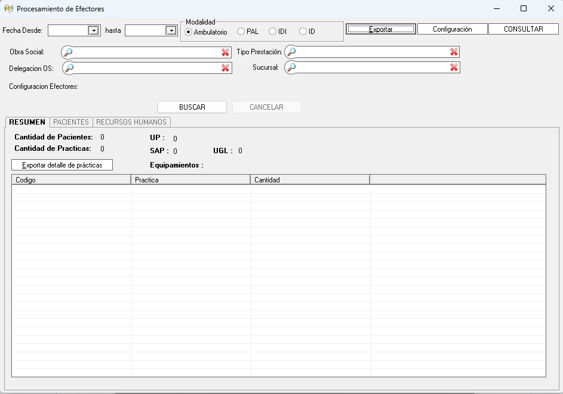Open the Fecha Desde date dropdown
This screenshot has height=394, width=563.
tap(93, 30)
